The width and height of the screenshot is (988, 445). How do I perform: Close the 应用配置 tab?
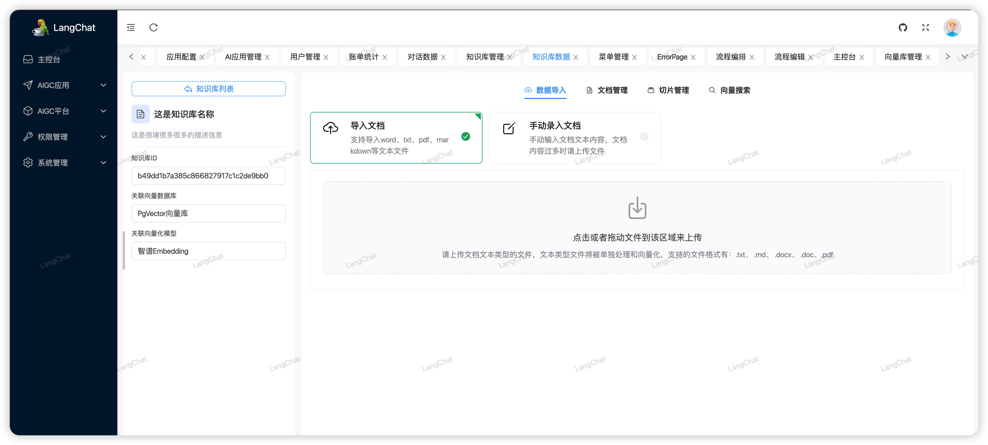202,58
